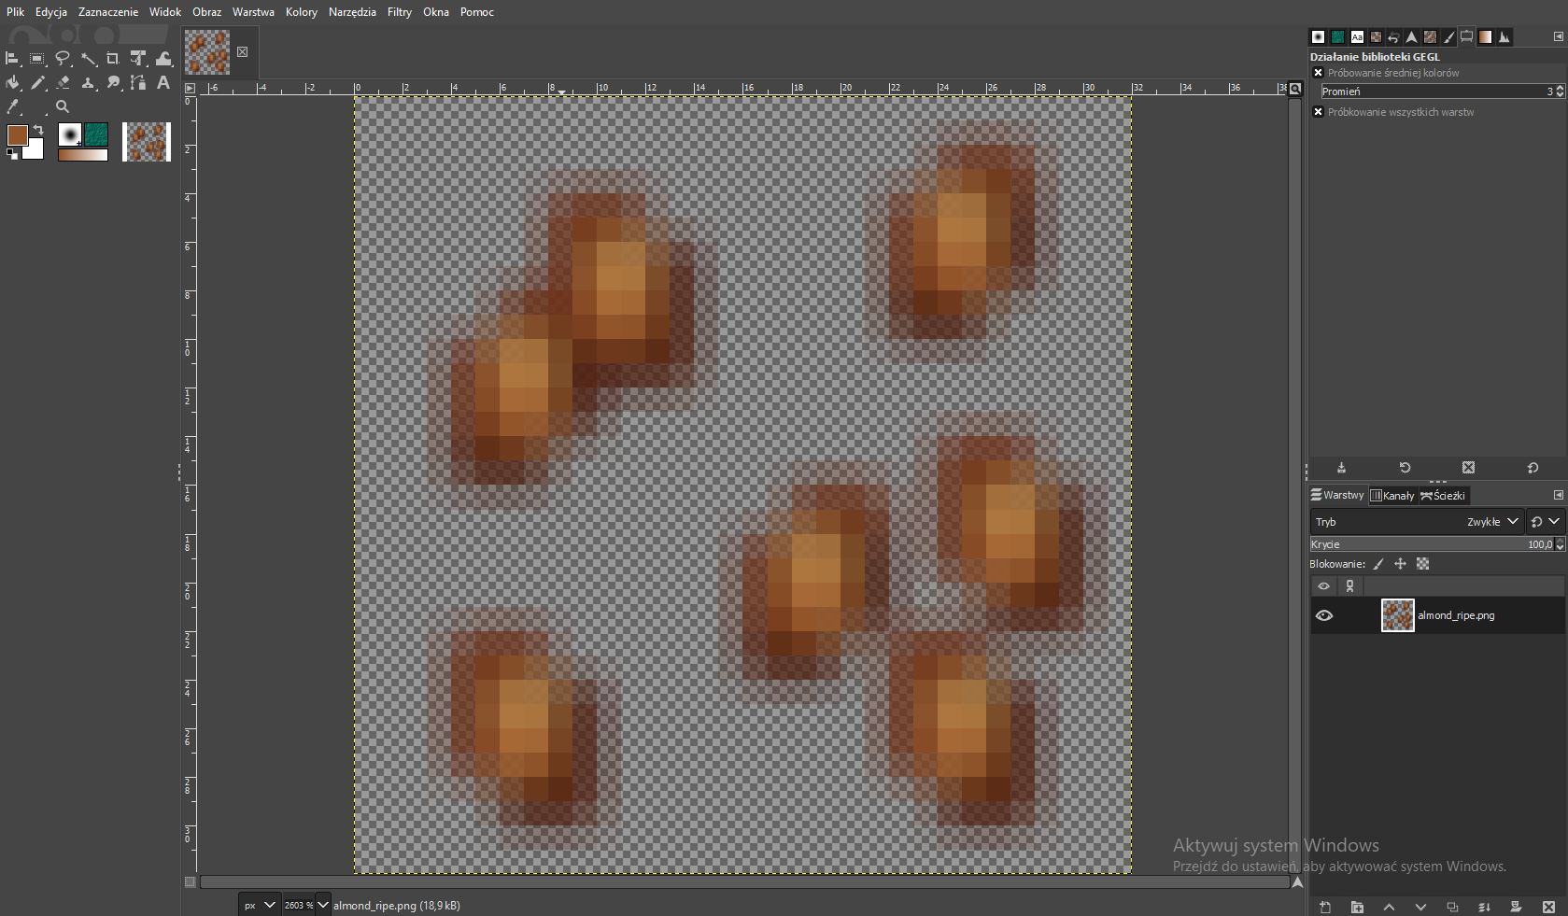Switch to the Paintbrush dynamics dock tab
The width and height of the screenshot is (1568, 916).
1448,37
